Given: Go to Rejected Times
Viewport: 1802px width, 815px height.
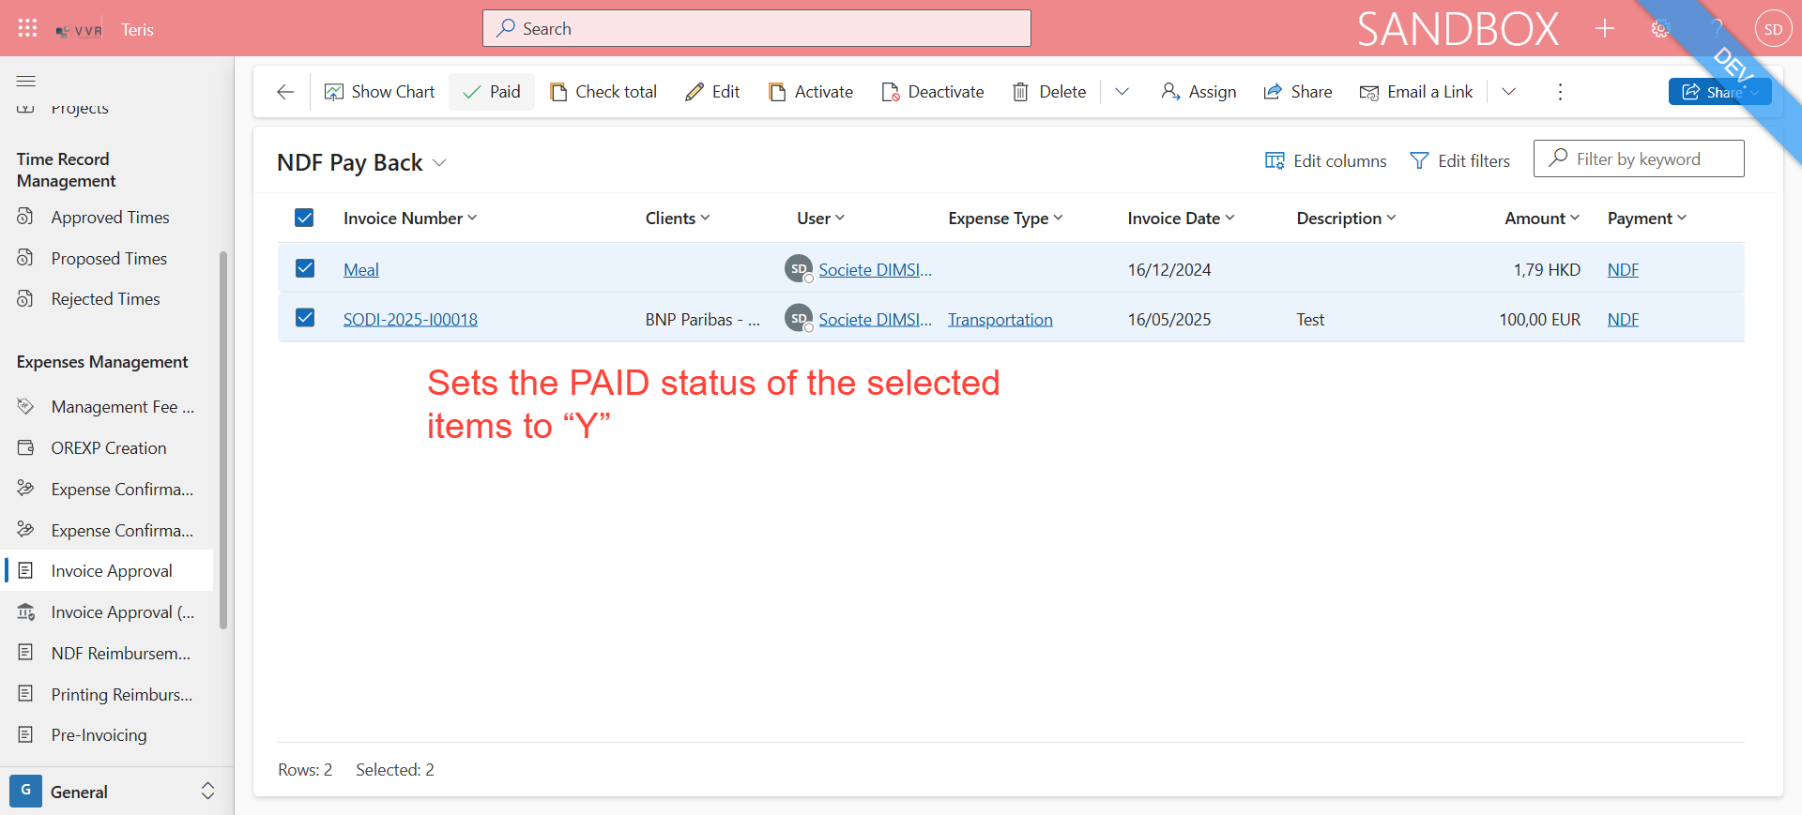Looking at the screenshot, I should [x=109, y=299].
